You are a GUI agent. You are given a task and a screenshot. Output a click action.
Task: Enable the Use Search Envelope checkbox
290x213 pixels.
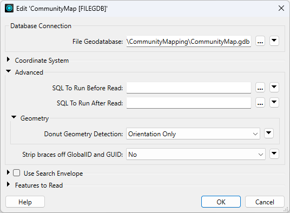click(x=17, y=173)
